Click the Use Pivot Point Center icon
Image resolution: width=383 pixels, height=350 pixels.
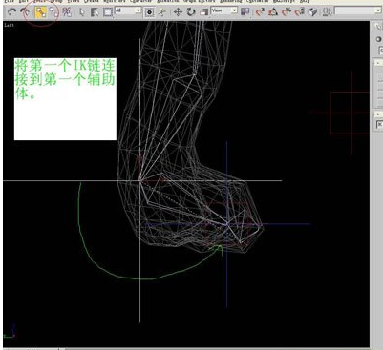(245, 12)
